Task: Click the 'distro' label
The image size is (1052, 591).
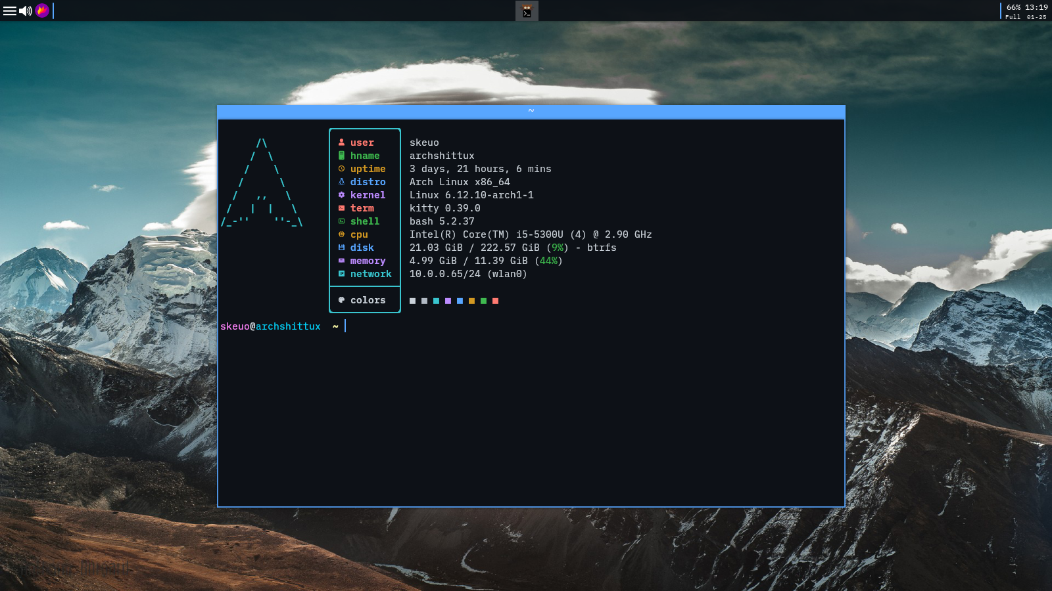Action: [368, 182]
